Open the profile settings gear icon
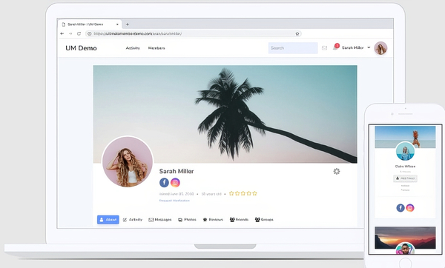445x268 pixels. (337, 171)
